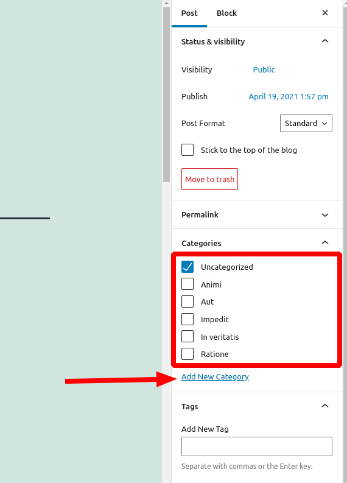347x483 pixels.
Task: Enable Stick to the top of the blog
Action: [188, 150]
